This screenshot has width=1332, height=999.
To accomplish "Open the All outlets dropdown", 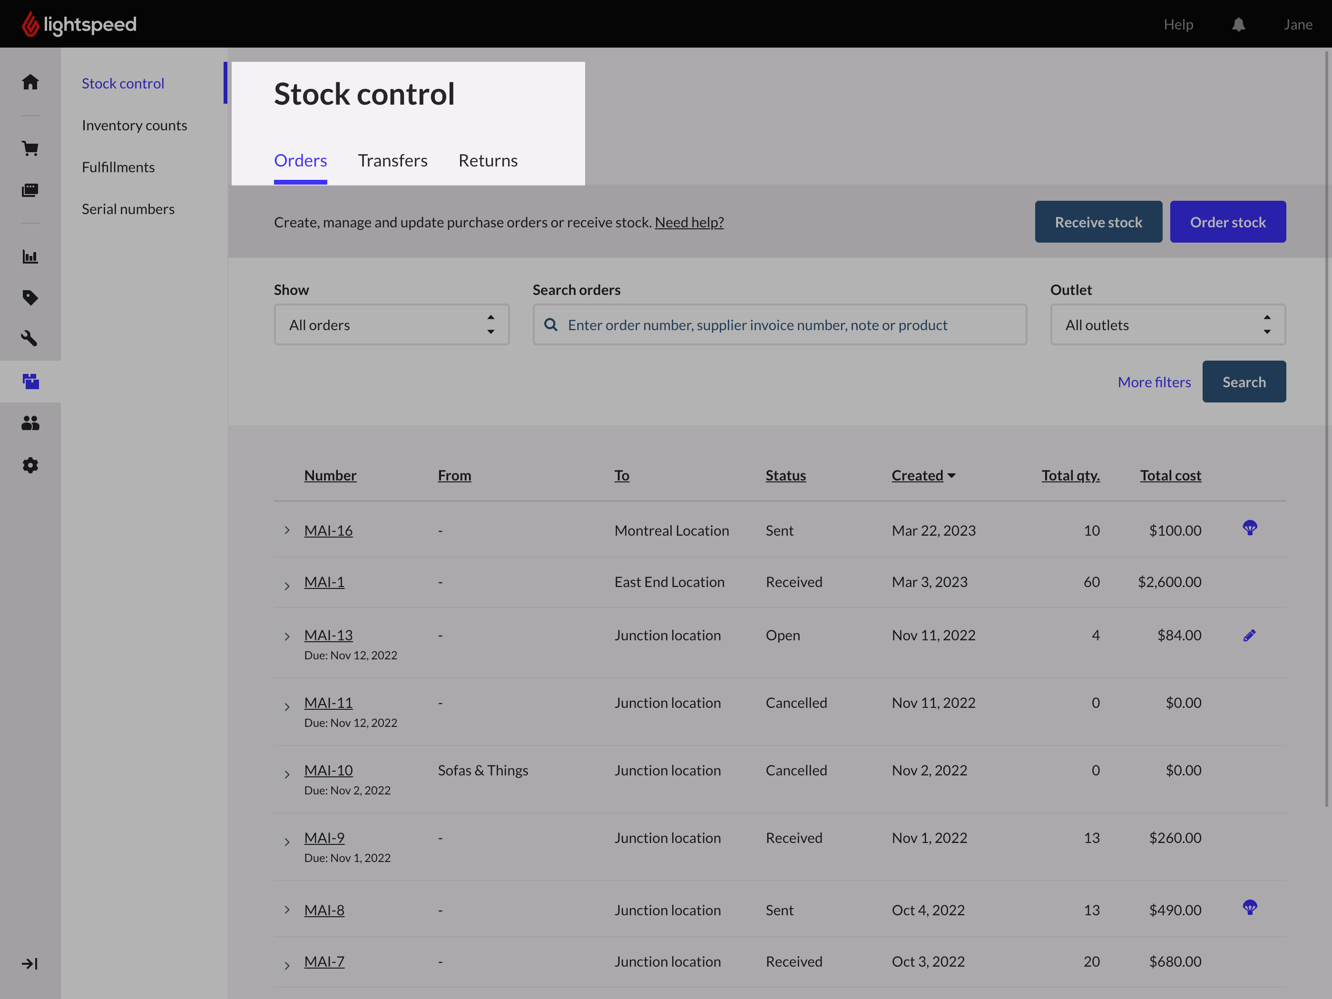I will point(1167,324).
